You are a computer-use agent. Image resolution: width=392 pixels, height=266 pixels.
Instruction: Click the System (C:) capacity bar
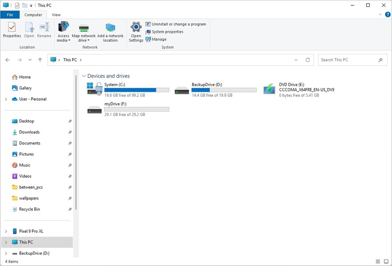point(137,90)
